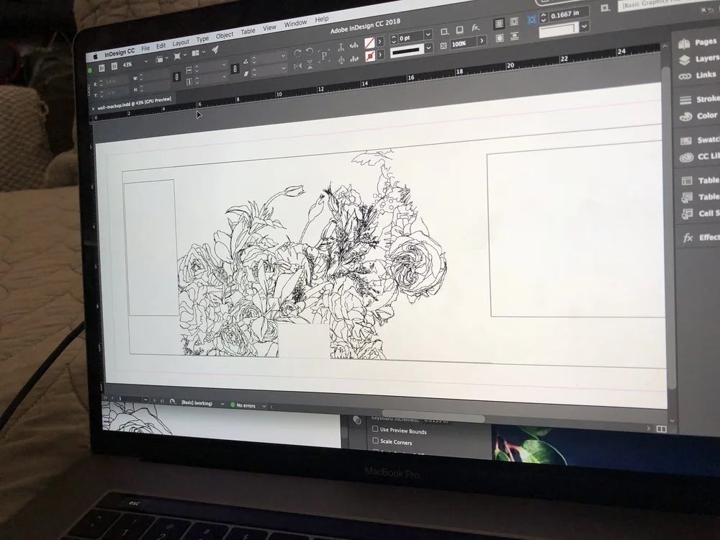Image resolution: width=720 pixels, height=540 pixels.
Task: Expand the Stroke swatch options arrow
Action: pyautogui.click(x=381, y=55)
